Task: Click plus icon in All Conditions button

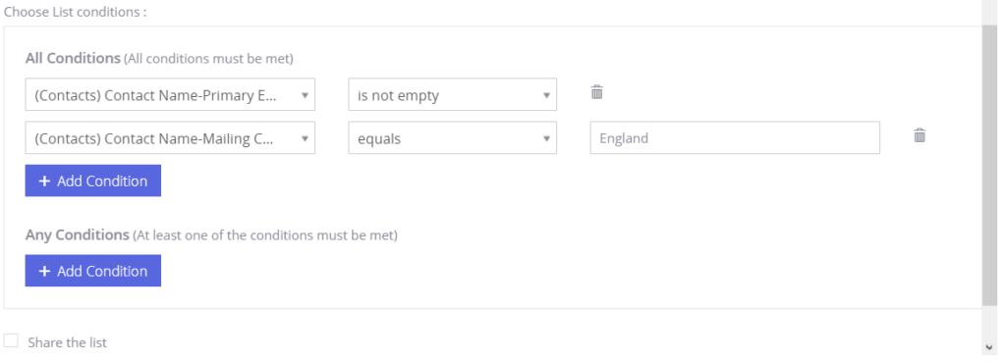Action: (44, 181)
